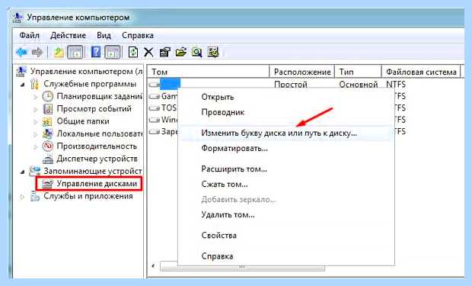Click the gray forward arrow in toolbar
The width and height of the screenshot is (472, 286).
37,52
